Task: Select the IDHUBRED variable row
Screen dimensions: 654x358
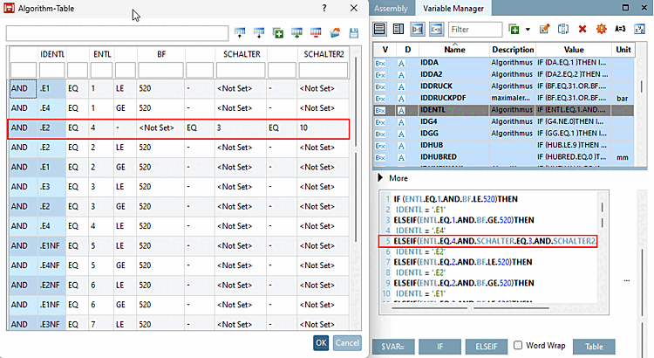Action: [503, 157]
